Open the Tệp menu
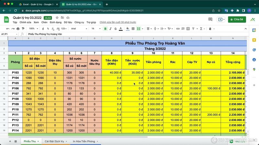 (x=15, y=22)
